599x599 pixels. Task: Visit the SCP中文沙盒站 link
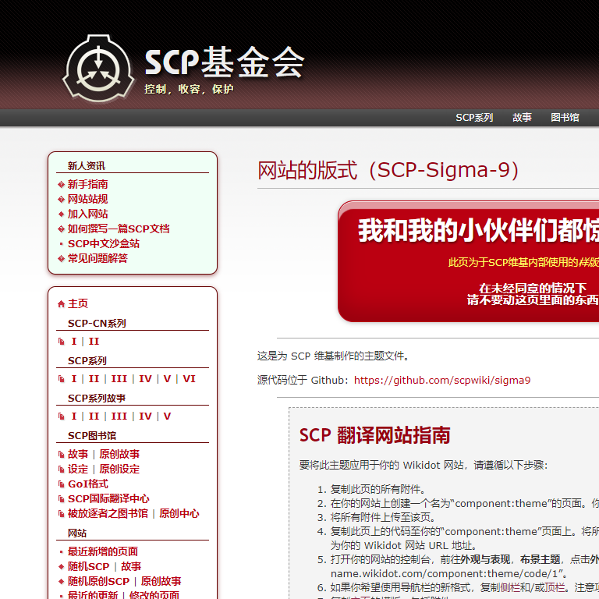(x=103, y=244)
